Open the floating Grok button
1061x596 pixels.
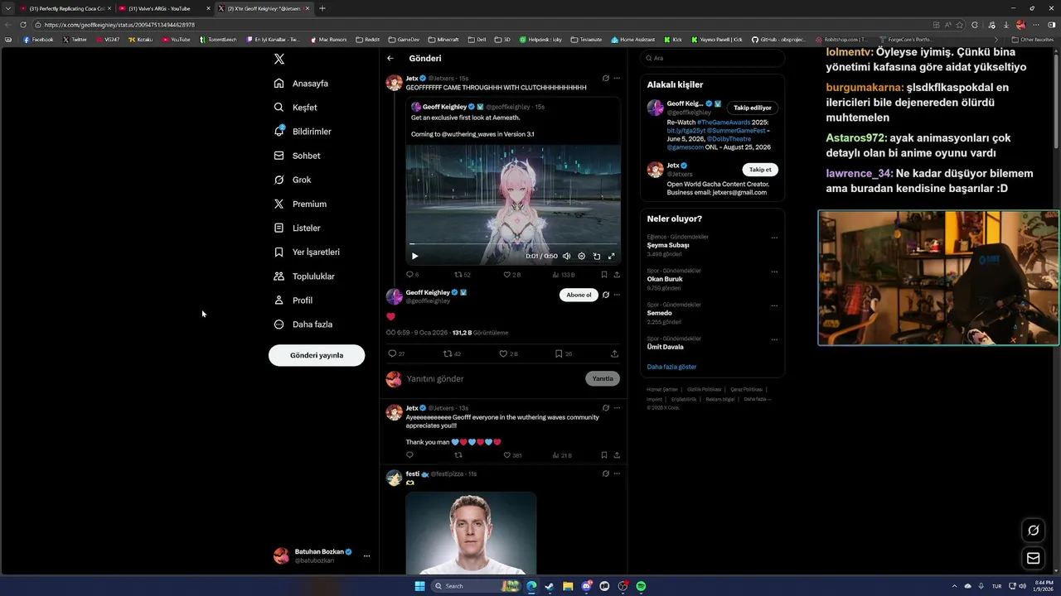[x=1034, y=531]
